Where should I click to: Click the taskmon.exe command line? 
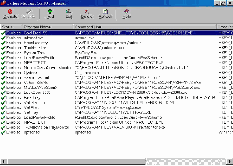pyautogui.click(x=99, y=48)
